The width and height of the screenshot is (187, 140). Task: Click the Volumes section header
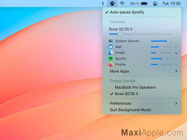click(117, 22)
